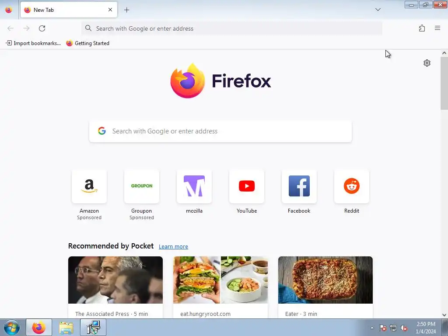Click the Google G icon in search box
Screen dimensions: 448x336
(102, 131)
